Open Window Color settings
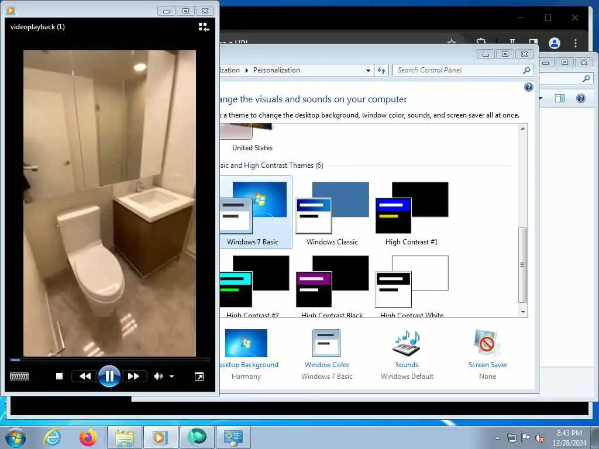The width and height of the screenshot is (599, 449). click(x=327, y=365)
